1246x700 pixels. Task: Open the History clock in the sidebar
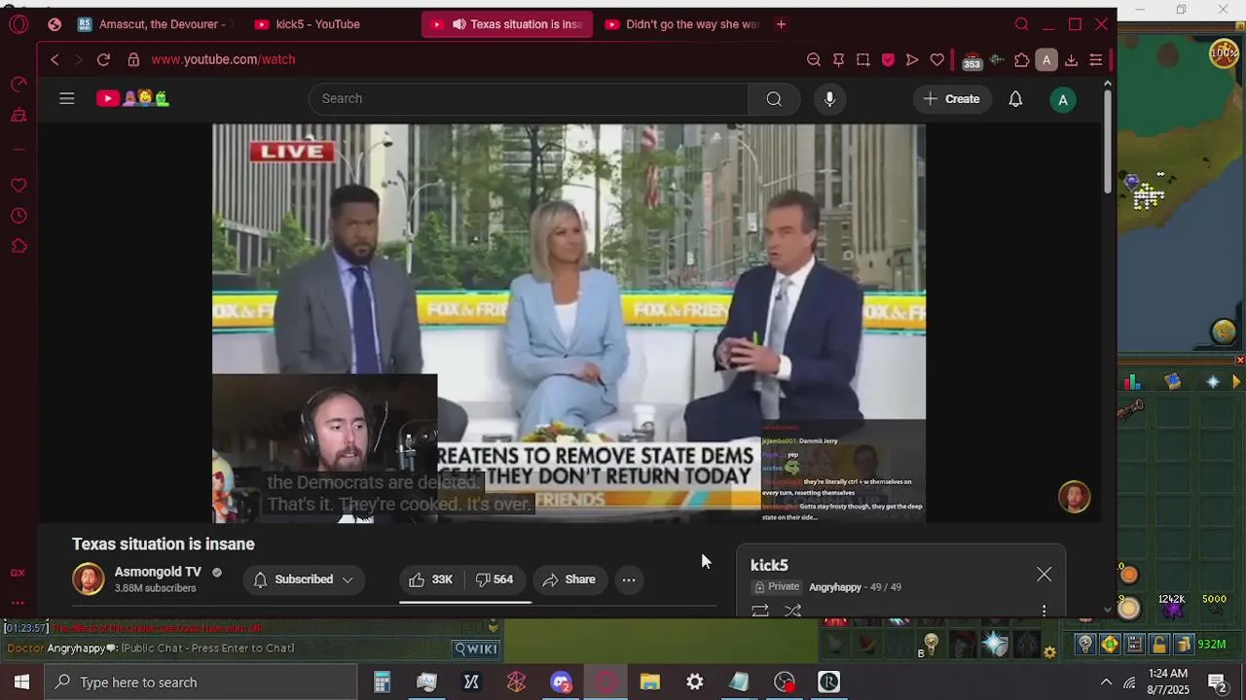(x=18, y=216)
